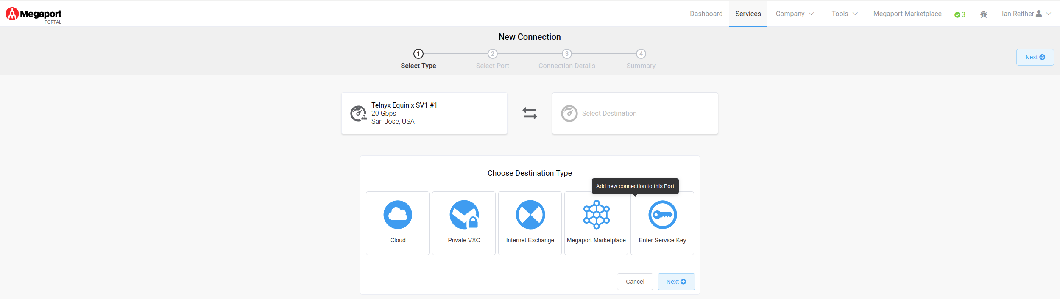
Task: Click the Select Type step label
Action: pyautogui.click(x=418, y=66)
